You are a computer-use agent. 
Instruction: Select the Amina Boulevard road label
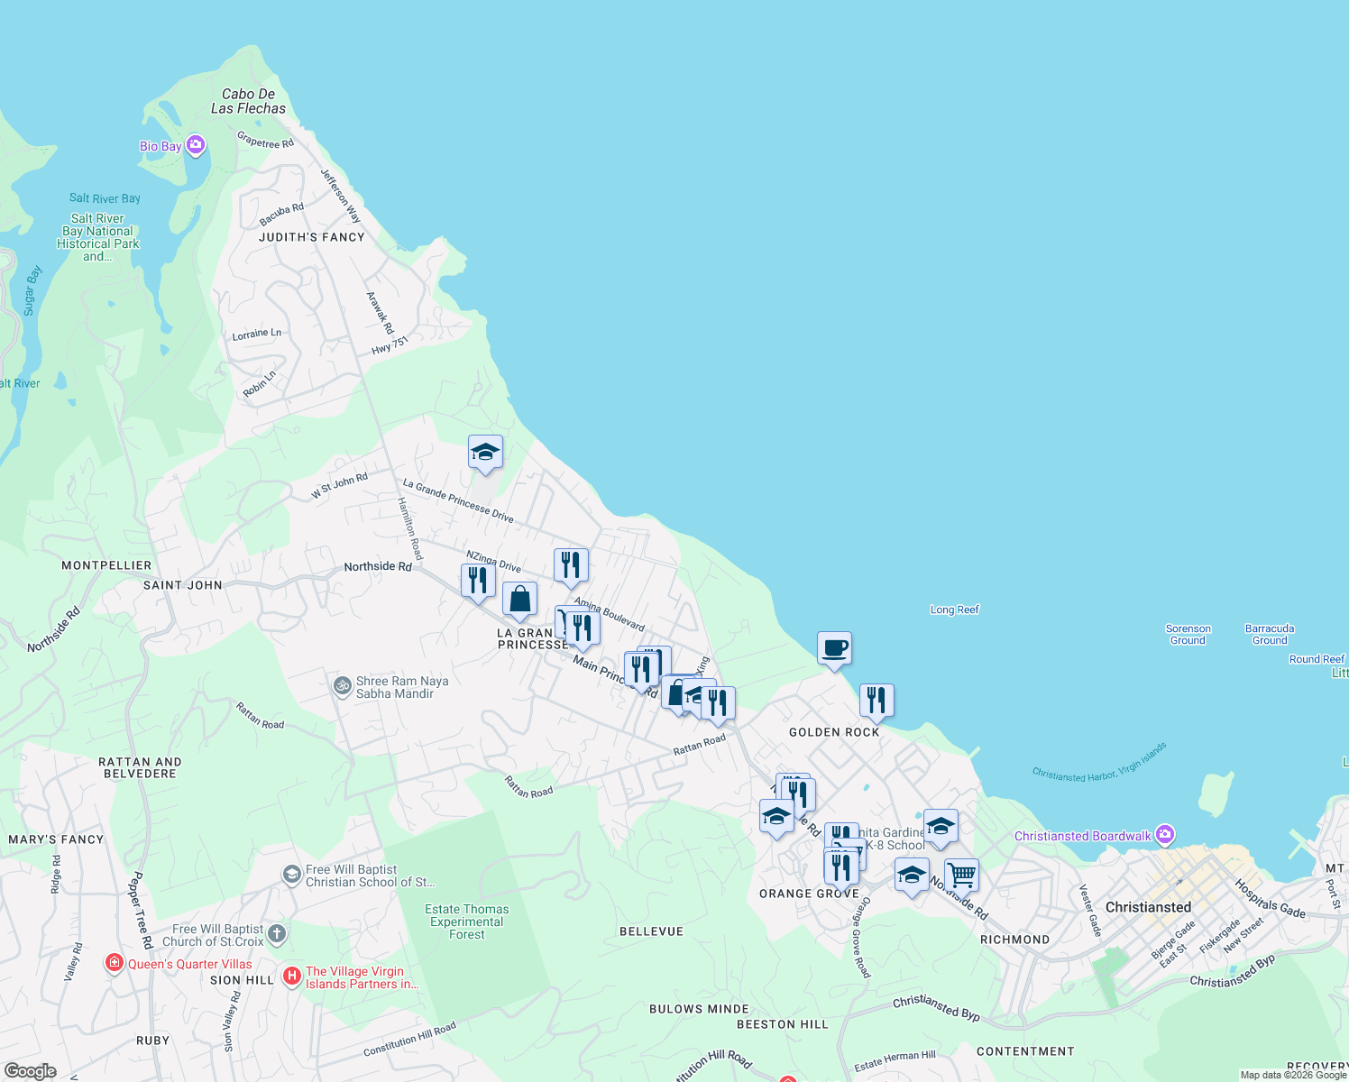click(610, 615)
